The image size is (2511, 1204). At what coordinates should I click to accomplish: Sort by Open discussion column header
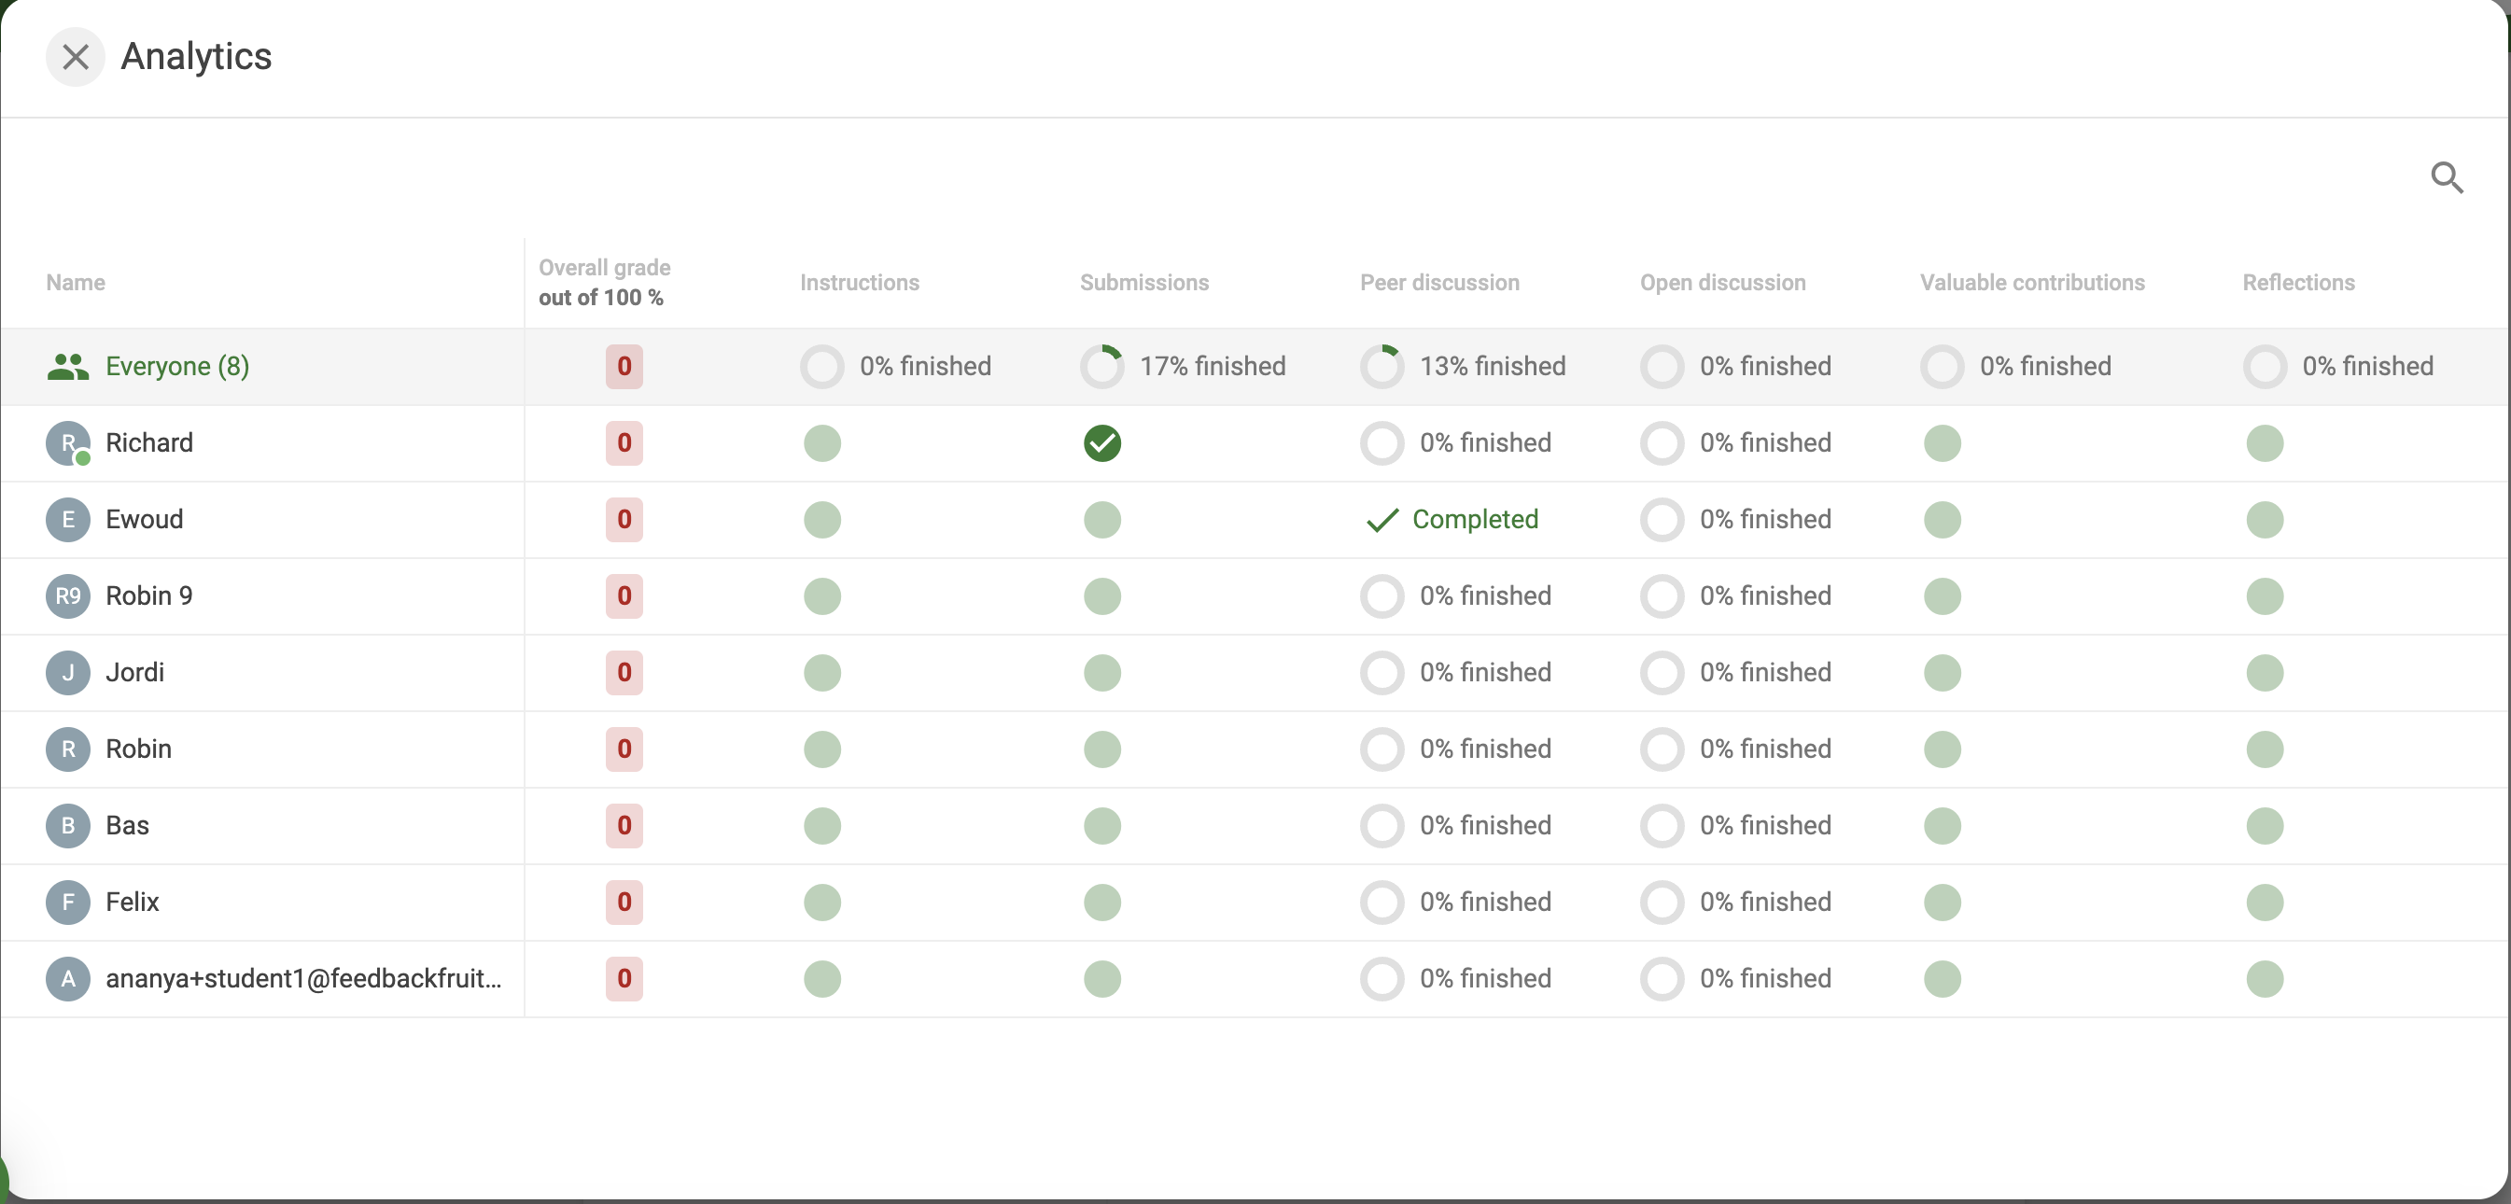coord(1722,283)
